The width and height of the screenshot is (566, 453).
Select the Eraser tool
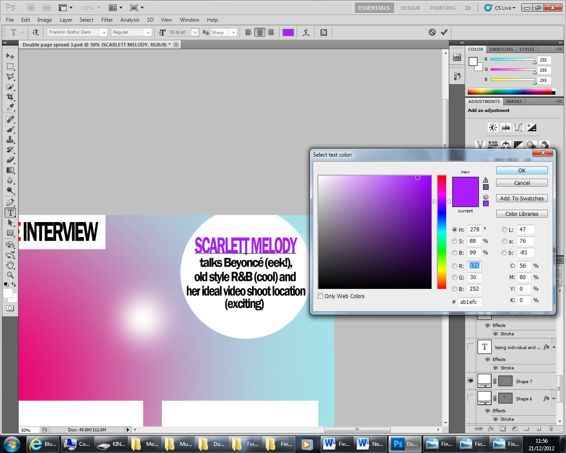pos(10,160)
